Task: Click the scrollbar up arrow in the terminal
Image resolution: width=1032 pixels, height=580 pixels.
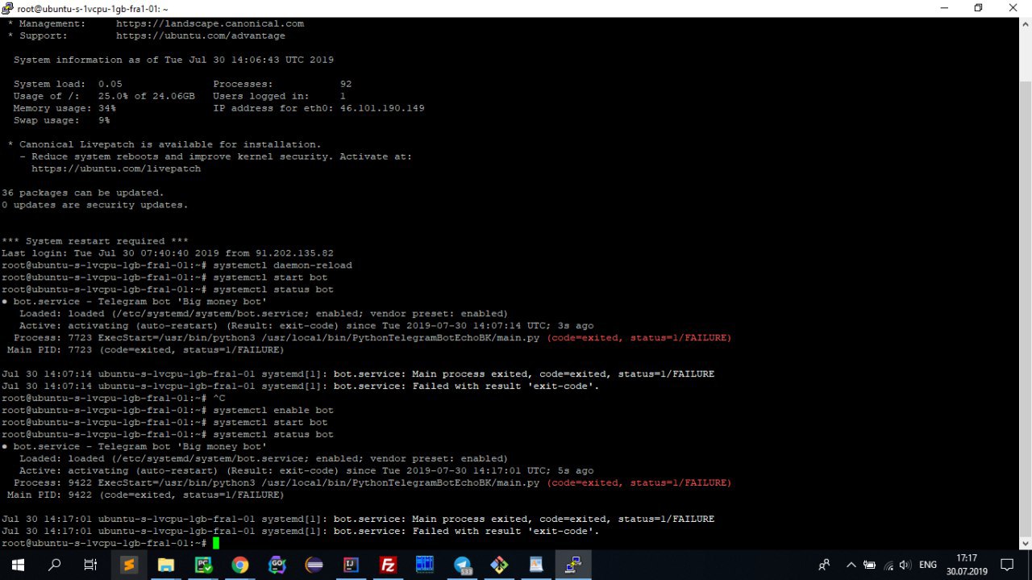Action: coord(1025,24)
